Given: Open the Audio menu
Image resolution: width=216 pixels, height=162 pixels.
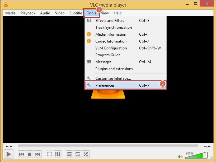Looking at the screenshot, I should [45, 13].
